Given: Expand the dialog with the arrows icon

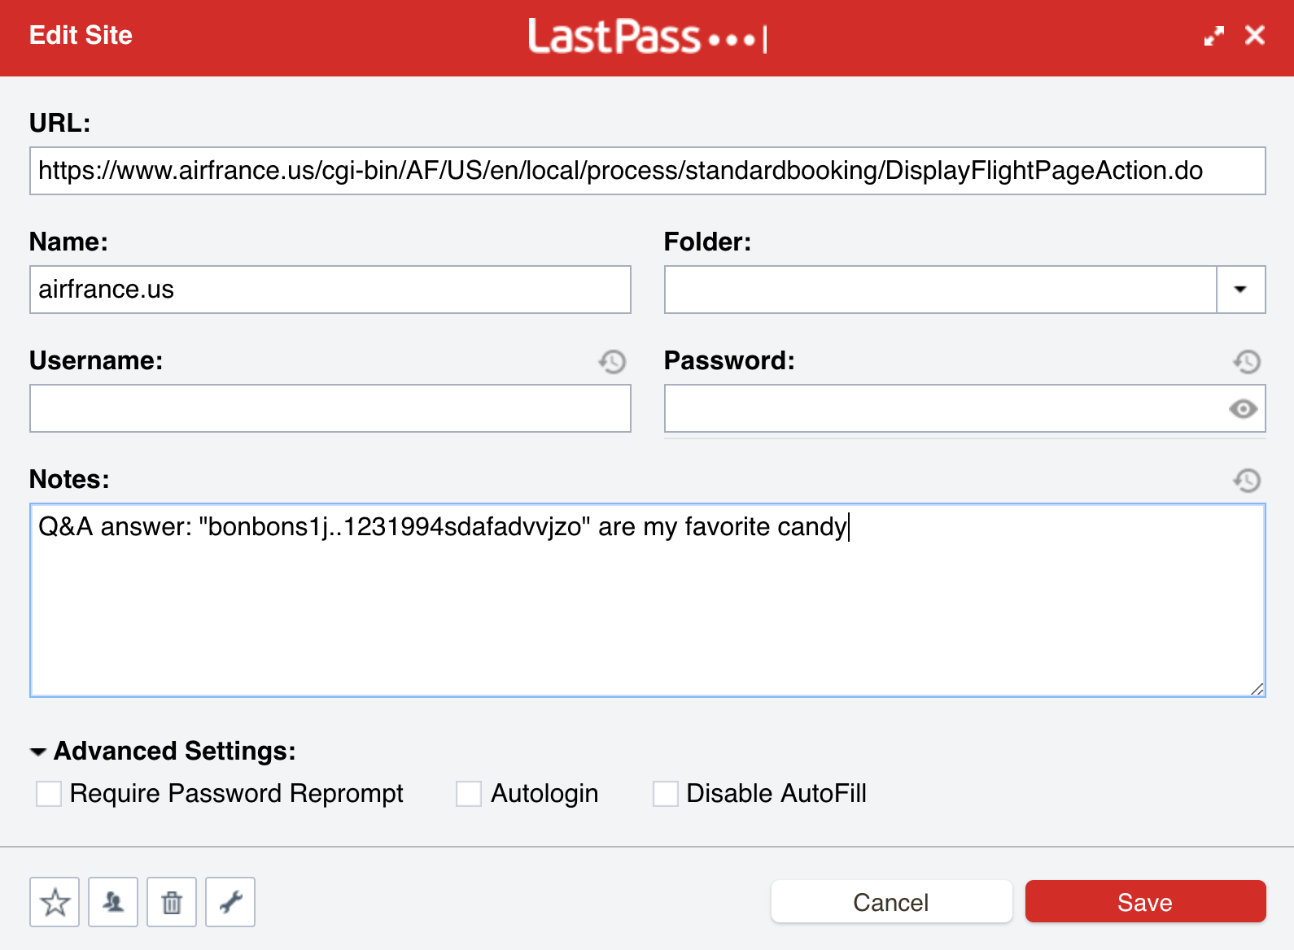Looking at the screenshot, I should coord(1213,36).
